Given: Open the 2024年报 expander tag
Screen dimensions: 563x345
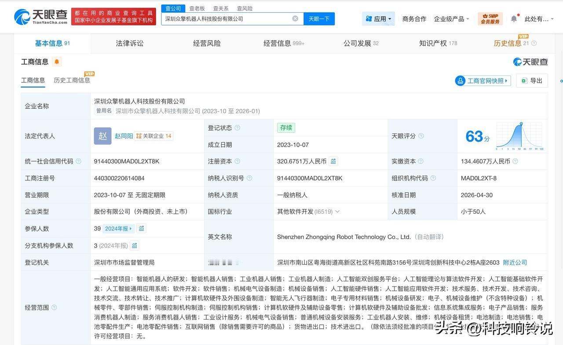Looking at the screenshot, I should pos(119,228).
